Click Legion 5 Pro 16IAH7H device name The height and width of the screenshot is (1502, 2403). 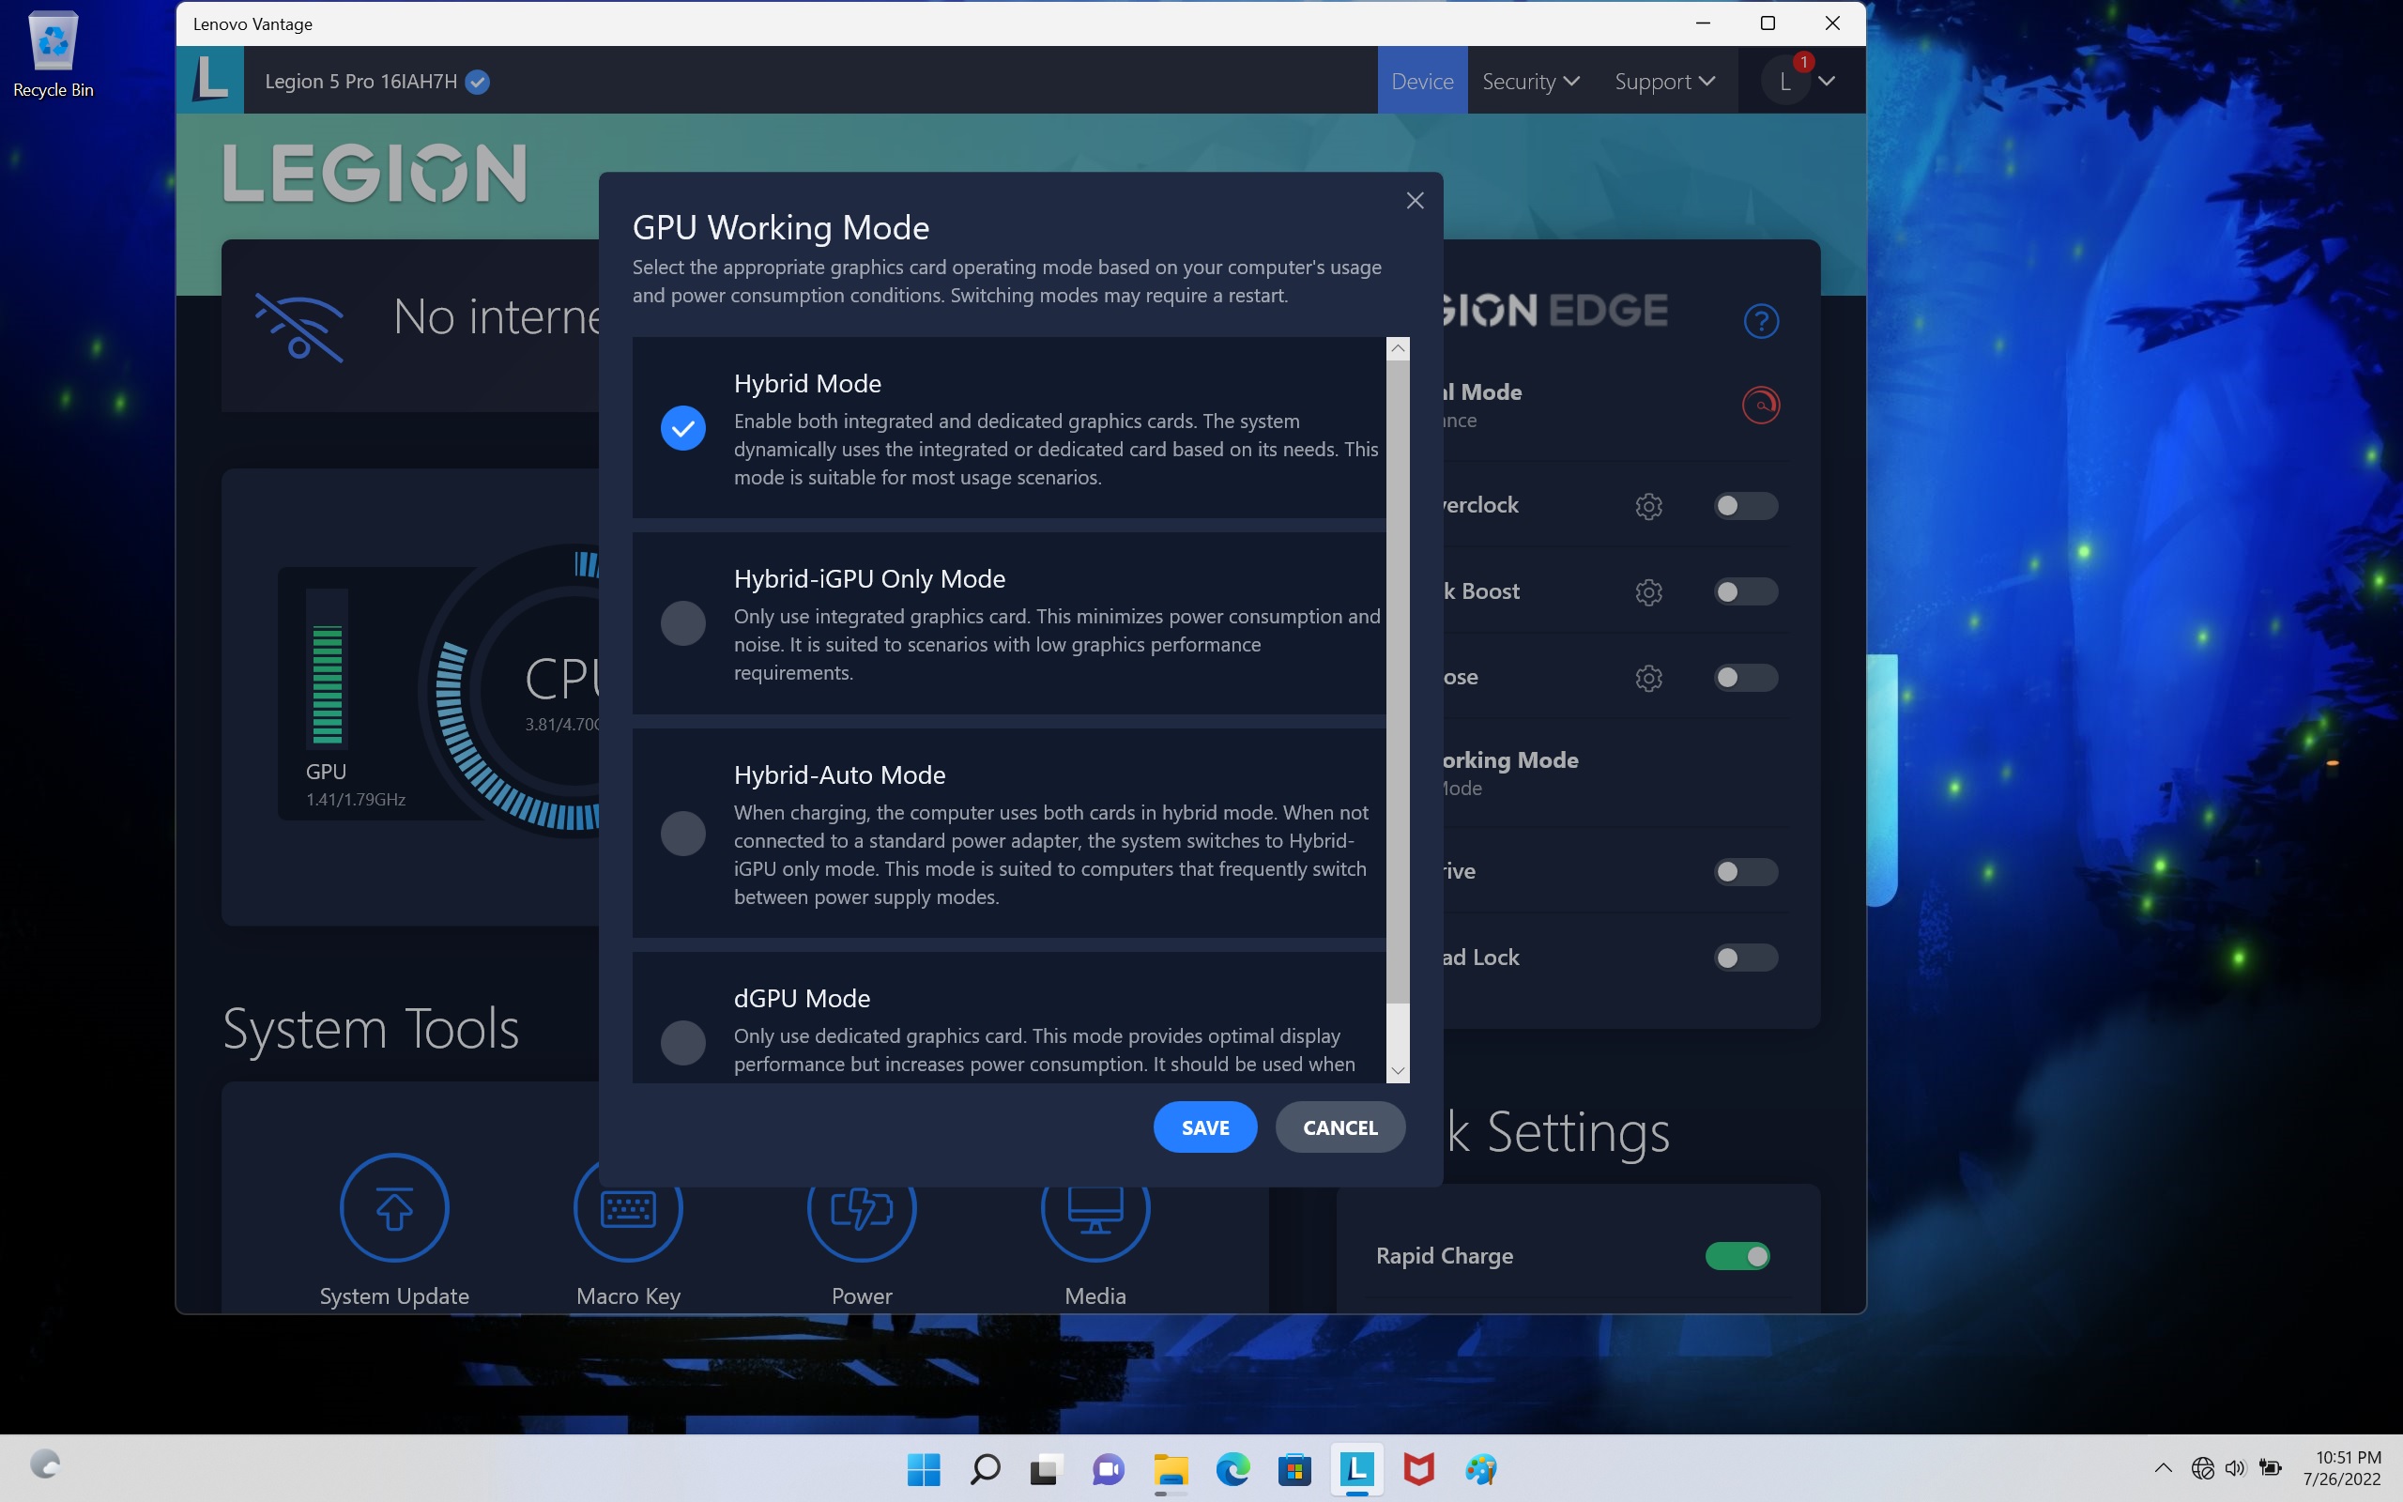(360, 82)
